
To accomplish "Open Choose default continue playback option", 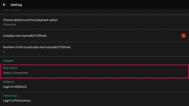I will [30, 20].
